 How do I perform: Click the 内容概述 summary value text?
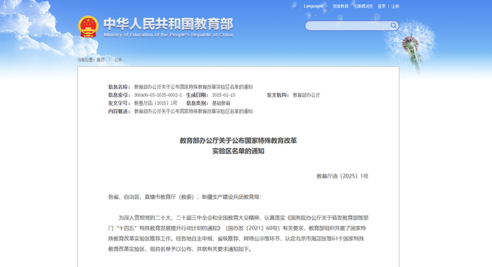(x=194, y=111)
